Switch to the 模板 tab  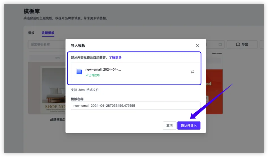click(31, 33)
